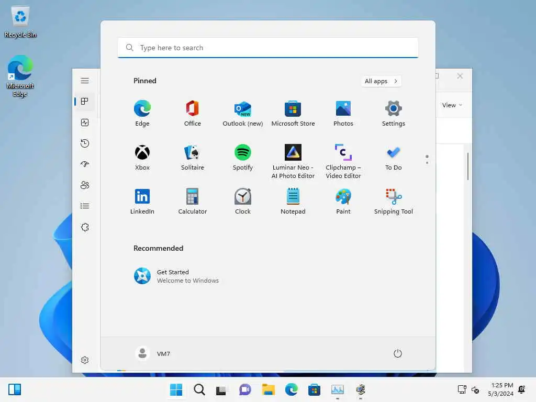The height and width of the screenshot is (402, 536).
Task: Expand Task Manager's hamburger navigation menu
Action: pos(85,81)
